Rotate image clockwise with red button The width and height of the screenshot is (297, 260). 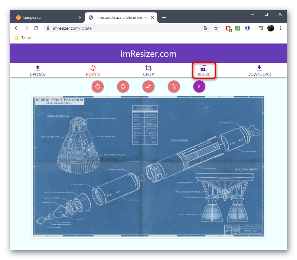(x=98, y=86)
